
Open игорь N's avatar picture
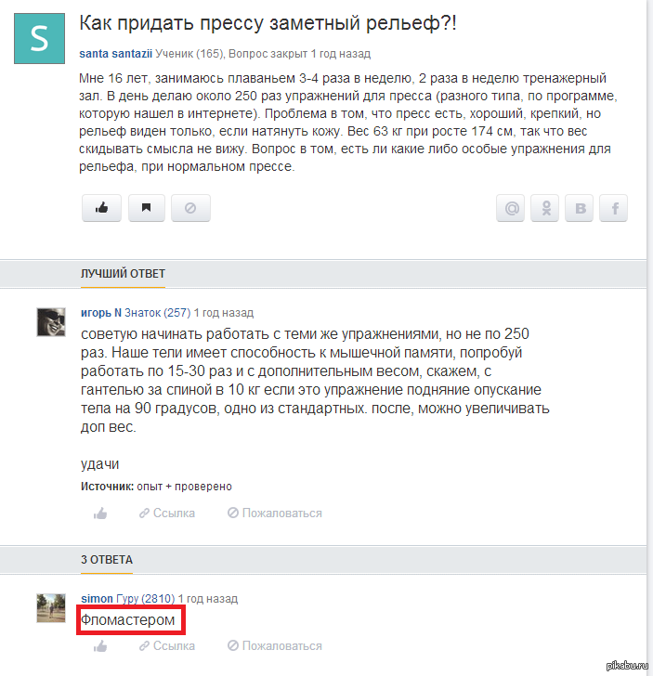click(x=51, y=322)
